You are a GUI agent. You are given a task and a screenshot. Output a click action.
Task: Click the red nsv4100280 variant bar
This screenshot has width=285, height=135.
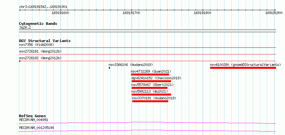click(243, 68)
